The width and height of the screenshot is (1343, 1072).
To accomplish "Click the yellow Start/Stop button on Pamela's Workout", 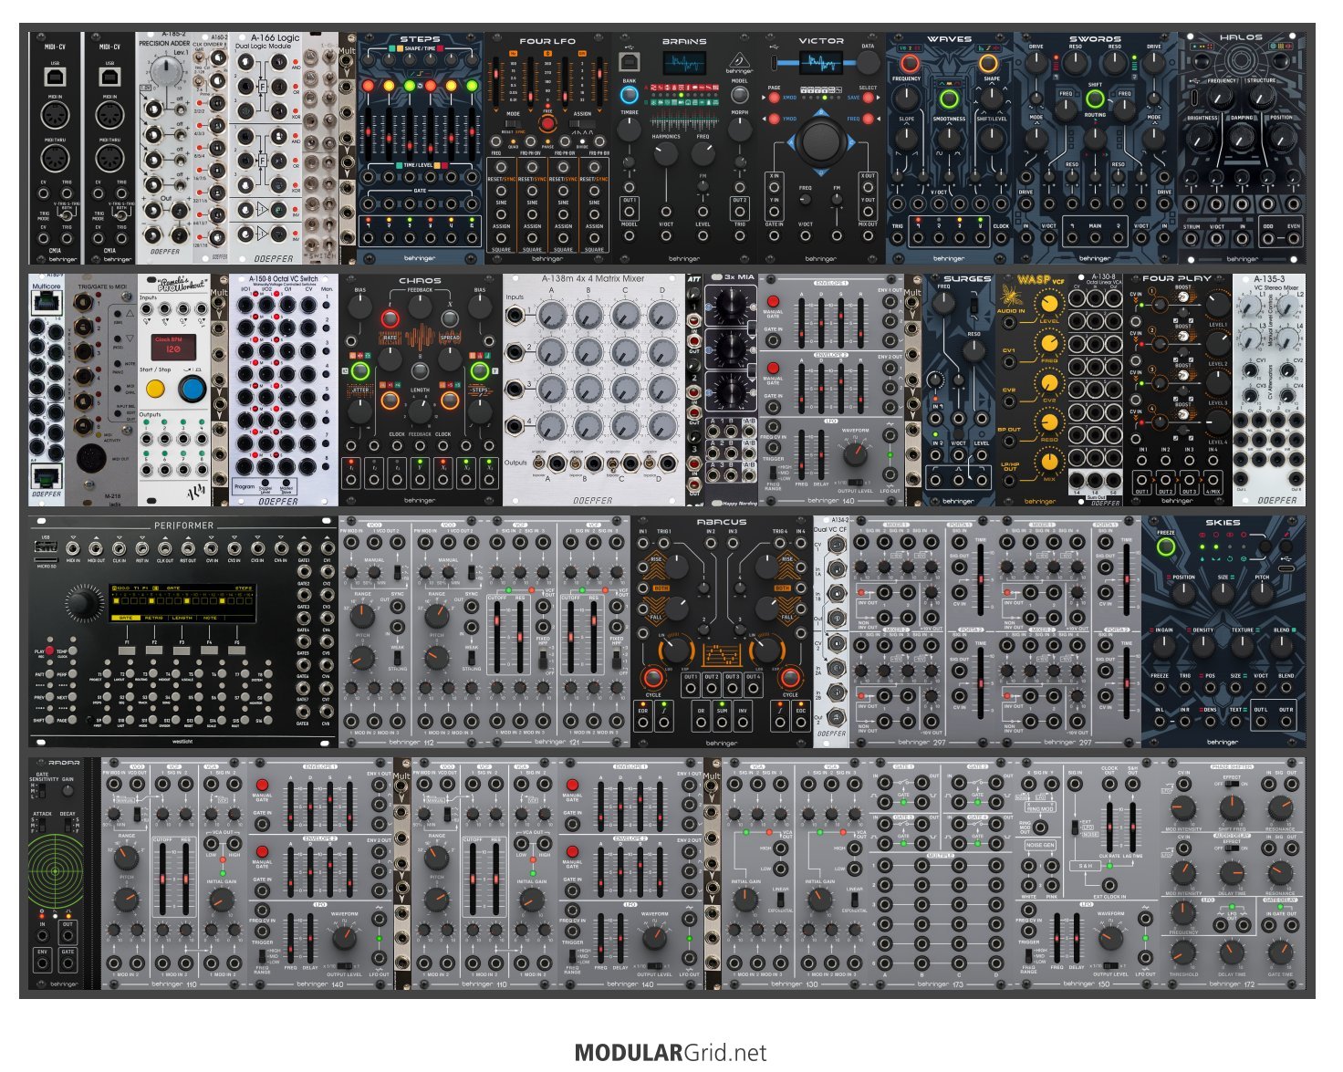I will 155,389.
